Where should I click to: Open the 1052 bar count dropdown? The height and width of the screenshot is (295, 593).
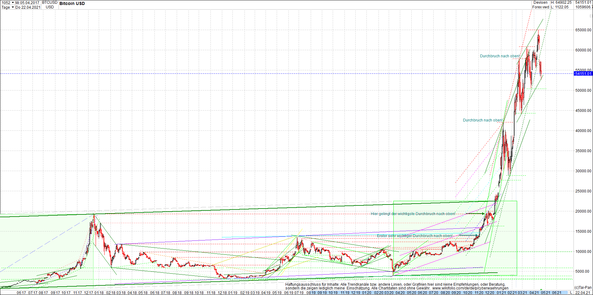tap(7, 2)
